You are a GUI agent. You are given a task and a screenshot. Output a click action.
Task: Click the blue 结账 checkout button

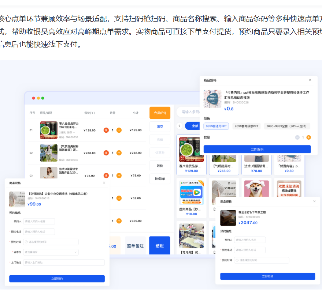click(x=159, y=246)
